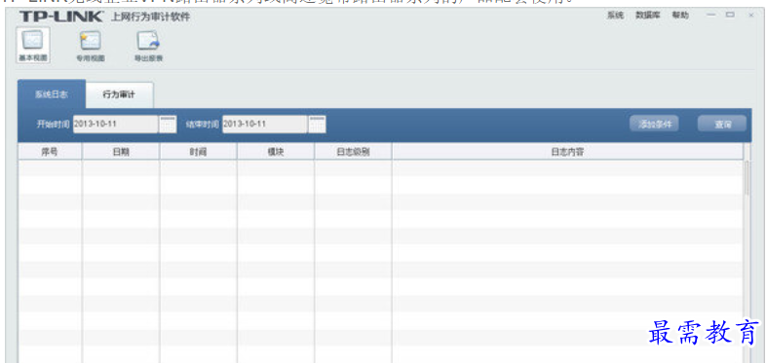Screen dimensions: 767x363
Task: Open the 数据库 menu
Action: [648, 16]
